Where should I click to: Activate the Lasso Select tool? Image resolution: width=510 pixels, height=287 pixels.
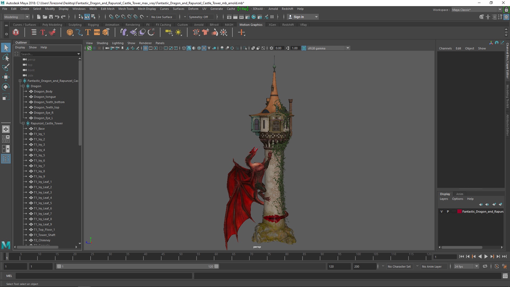(x=6, y=57)
